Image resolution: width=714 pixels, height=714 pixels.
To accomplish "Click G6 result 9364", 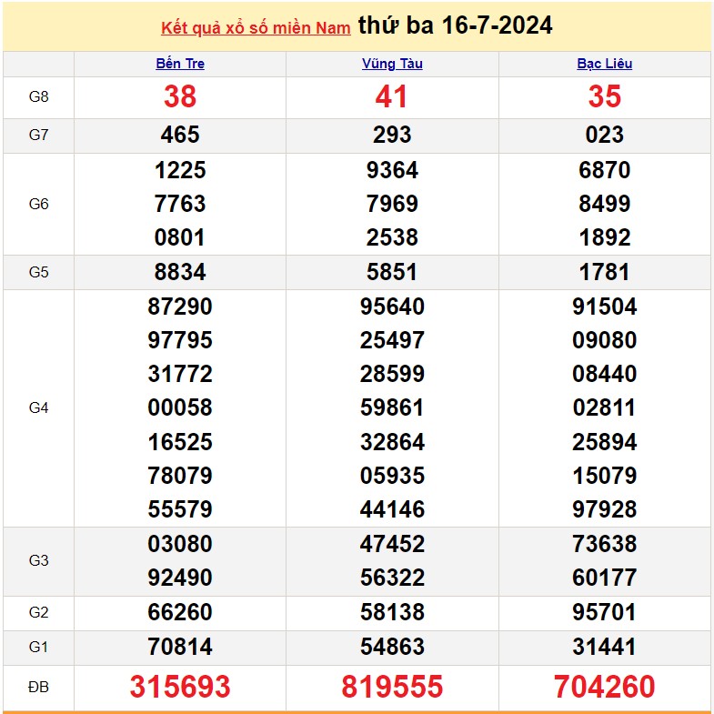I will click(x=392, y=170).
